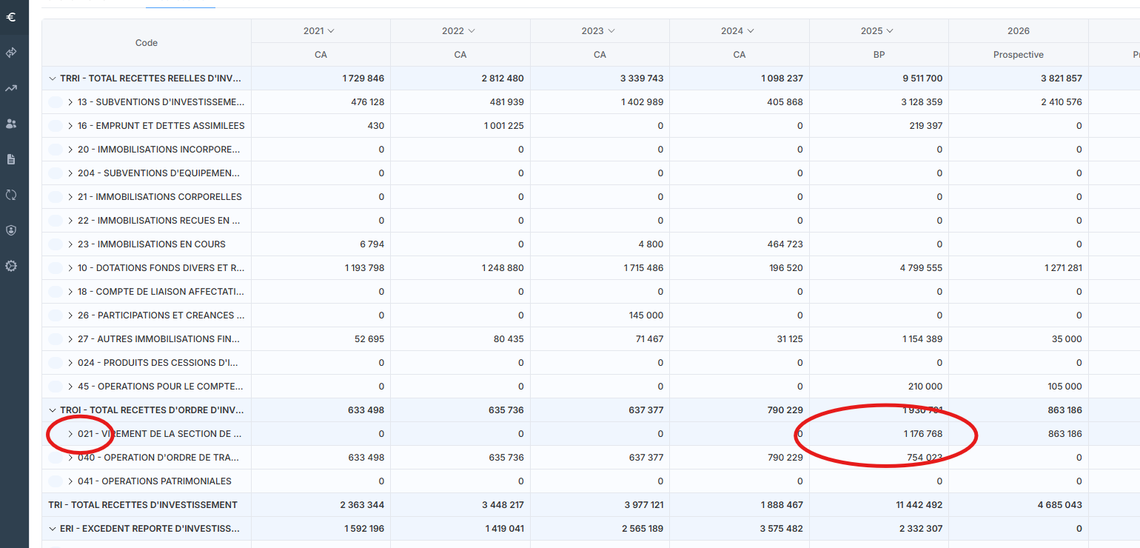Select the TRI - TOTAL RECETTES D'INVESTISSEMENT row label
The width and height of the screenshot is (1140, 548).
click(143, 505)
